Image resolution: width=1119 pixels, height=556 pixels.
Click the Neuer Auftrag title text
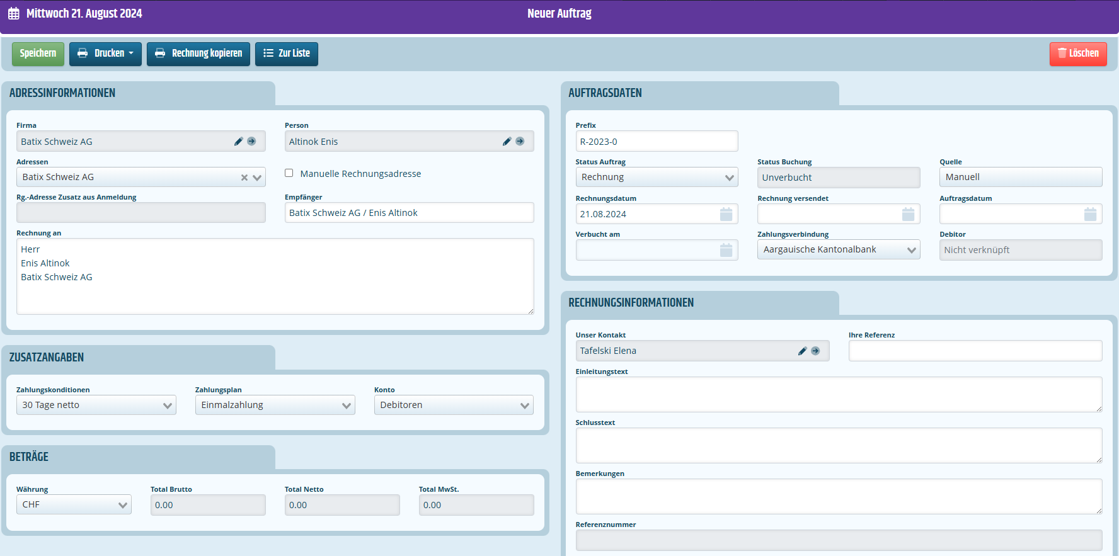click(x=559, y=14)
